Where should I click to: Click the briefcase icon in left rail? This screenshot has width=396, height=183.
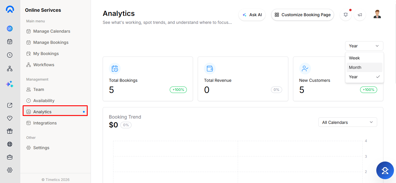(10, 157)
